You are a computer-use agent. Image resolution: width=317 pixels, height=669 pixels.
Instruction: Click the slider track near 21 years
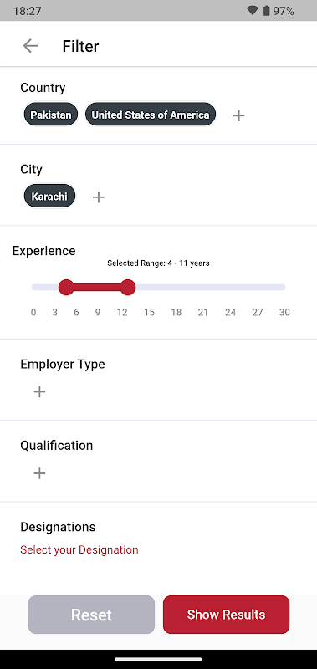point(203,287)
